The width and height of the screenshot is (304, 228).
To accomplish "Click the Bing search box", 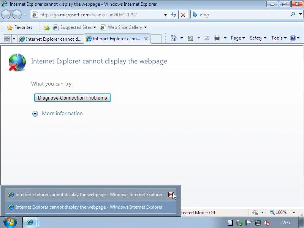I will click(241, 15).
